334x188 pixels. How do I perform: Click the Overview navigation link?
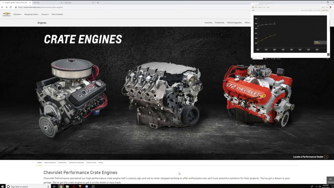pos(208,23)
